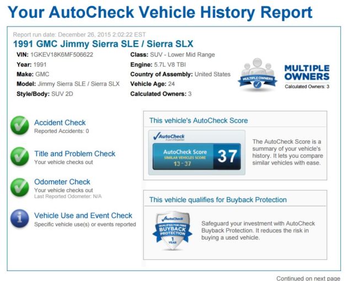Click 'Engine: 5.7L V8 TBI' text
353x281 pixels.
[x=158, y=65]
